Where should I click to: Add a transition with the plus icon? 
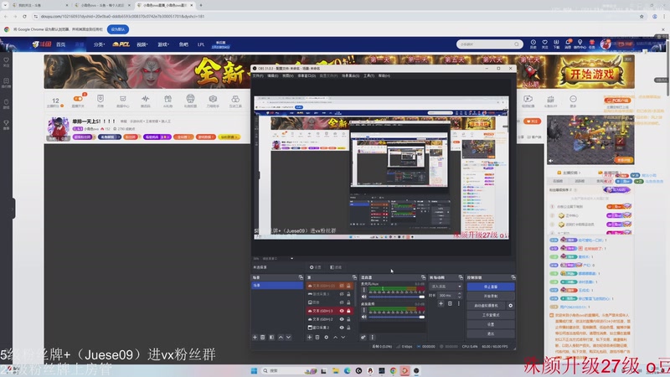pos(441,303)
